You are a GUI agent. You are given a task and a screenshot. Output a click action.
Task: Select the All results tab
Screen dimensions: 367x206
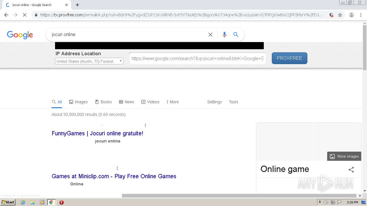point(57,102)
